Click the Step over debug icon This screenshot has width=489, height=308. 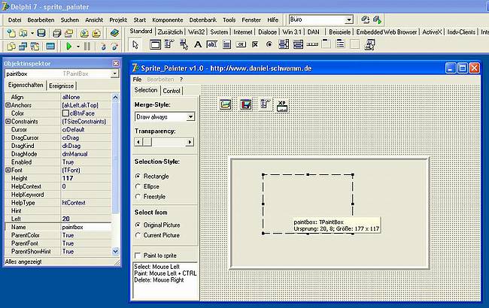115,47
